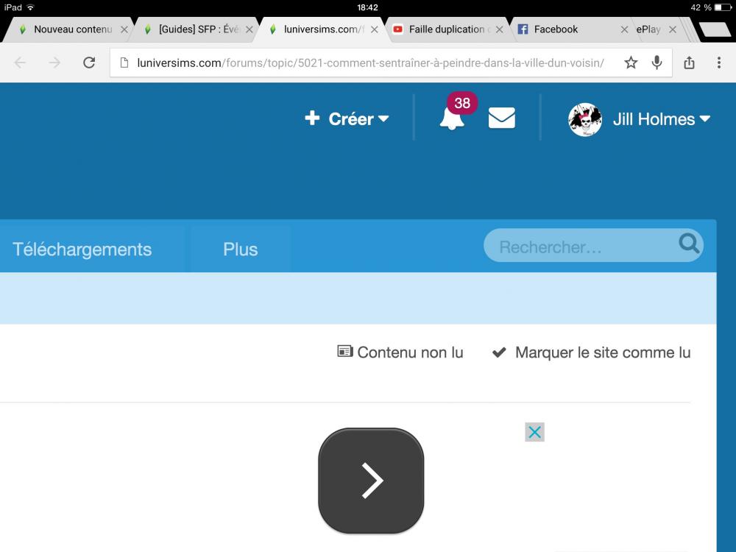736x552 pixels.
Task: Click the Contenu non lu link
Action: pyautogui.click(x=400, y=353)
